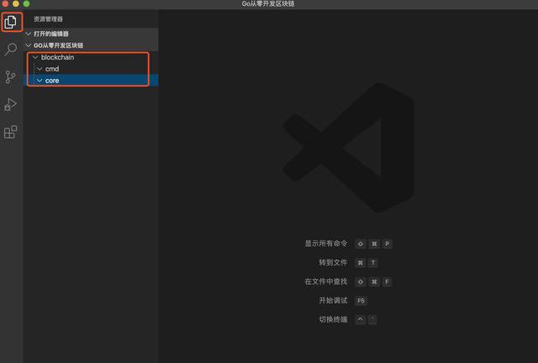
Task: Click the 开始调试 shortcut label
Action: [x=333, y=301]
